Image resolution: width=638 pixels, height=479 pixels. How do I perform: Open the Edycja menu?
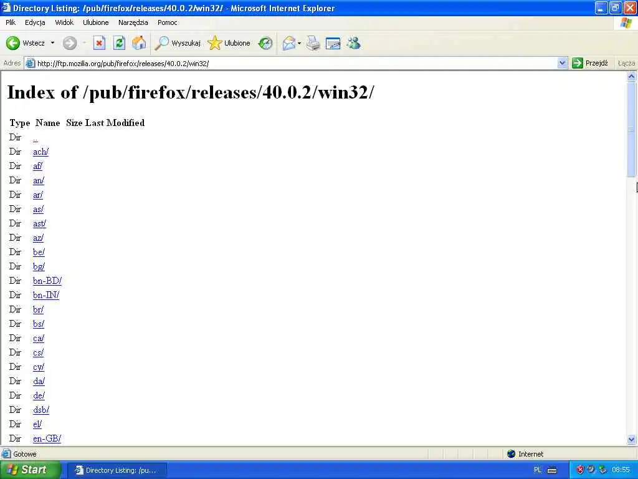(x=35, y=22)
